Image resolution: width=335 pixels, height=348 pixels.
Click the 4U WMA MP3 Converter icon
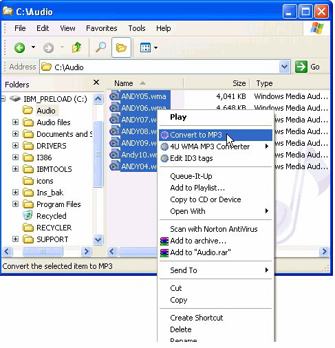click(x=164, y=146)
